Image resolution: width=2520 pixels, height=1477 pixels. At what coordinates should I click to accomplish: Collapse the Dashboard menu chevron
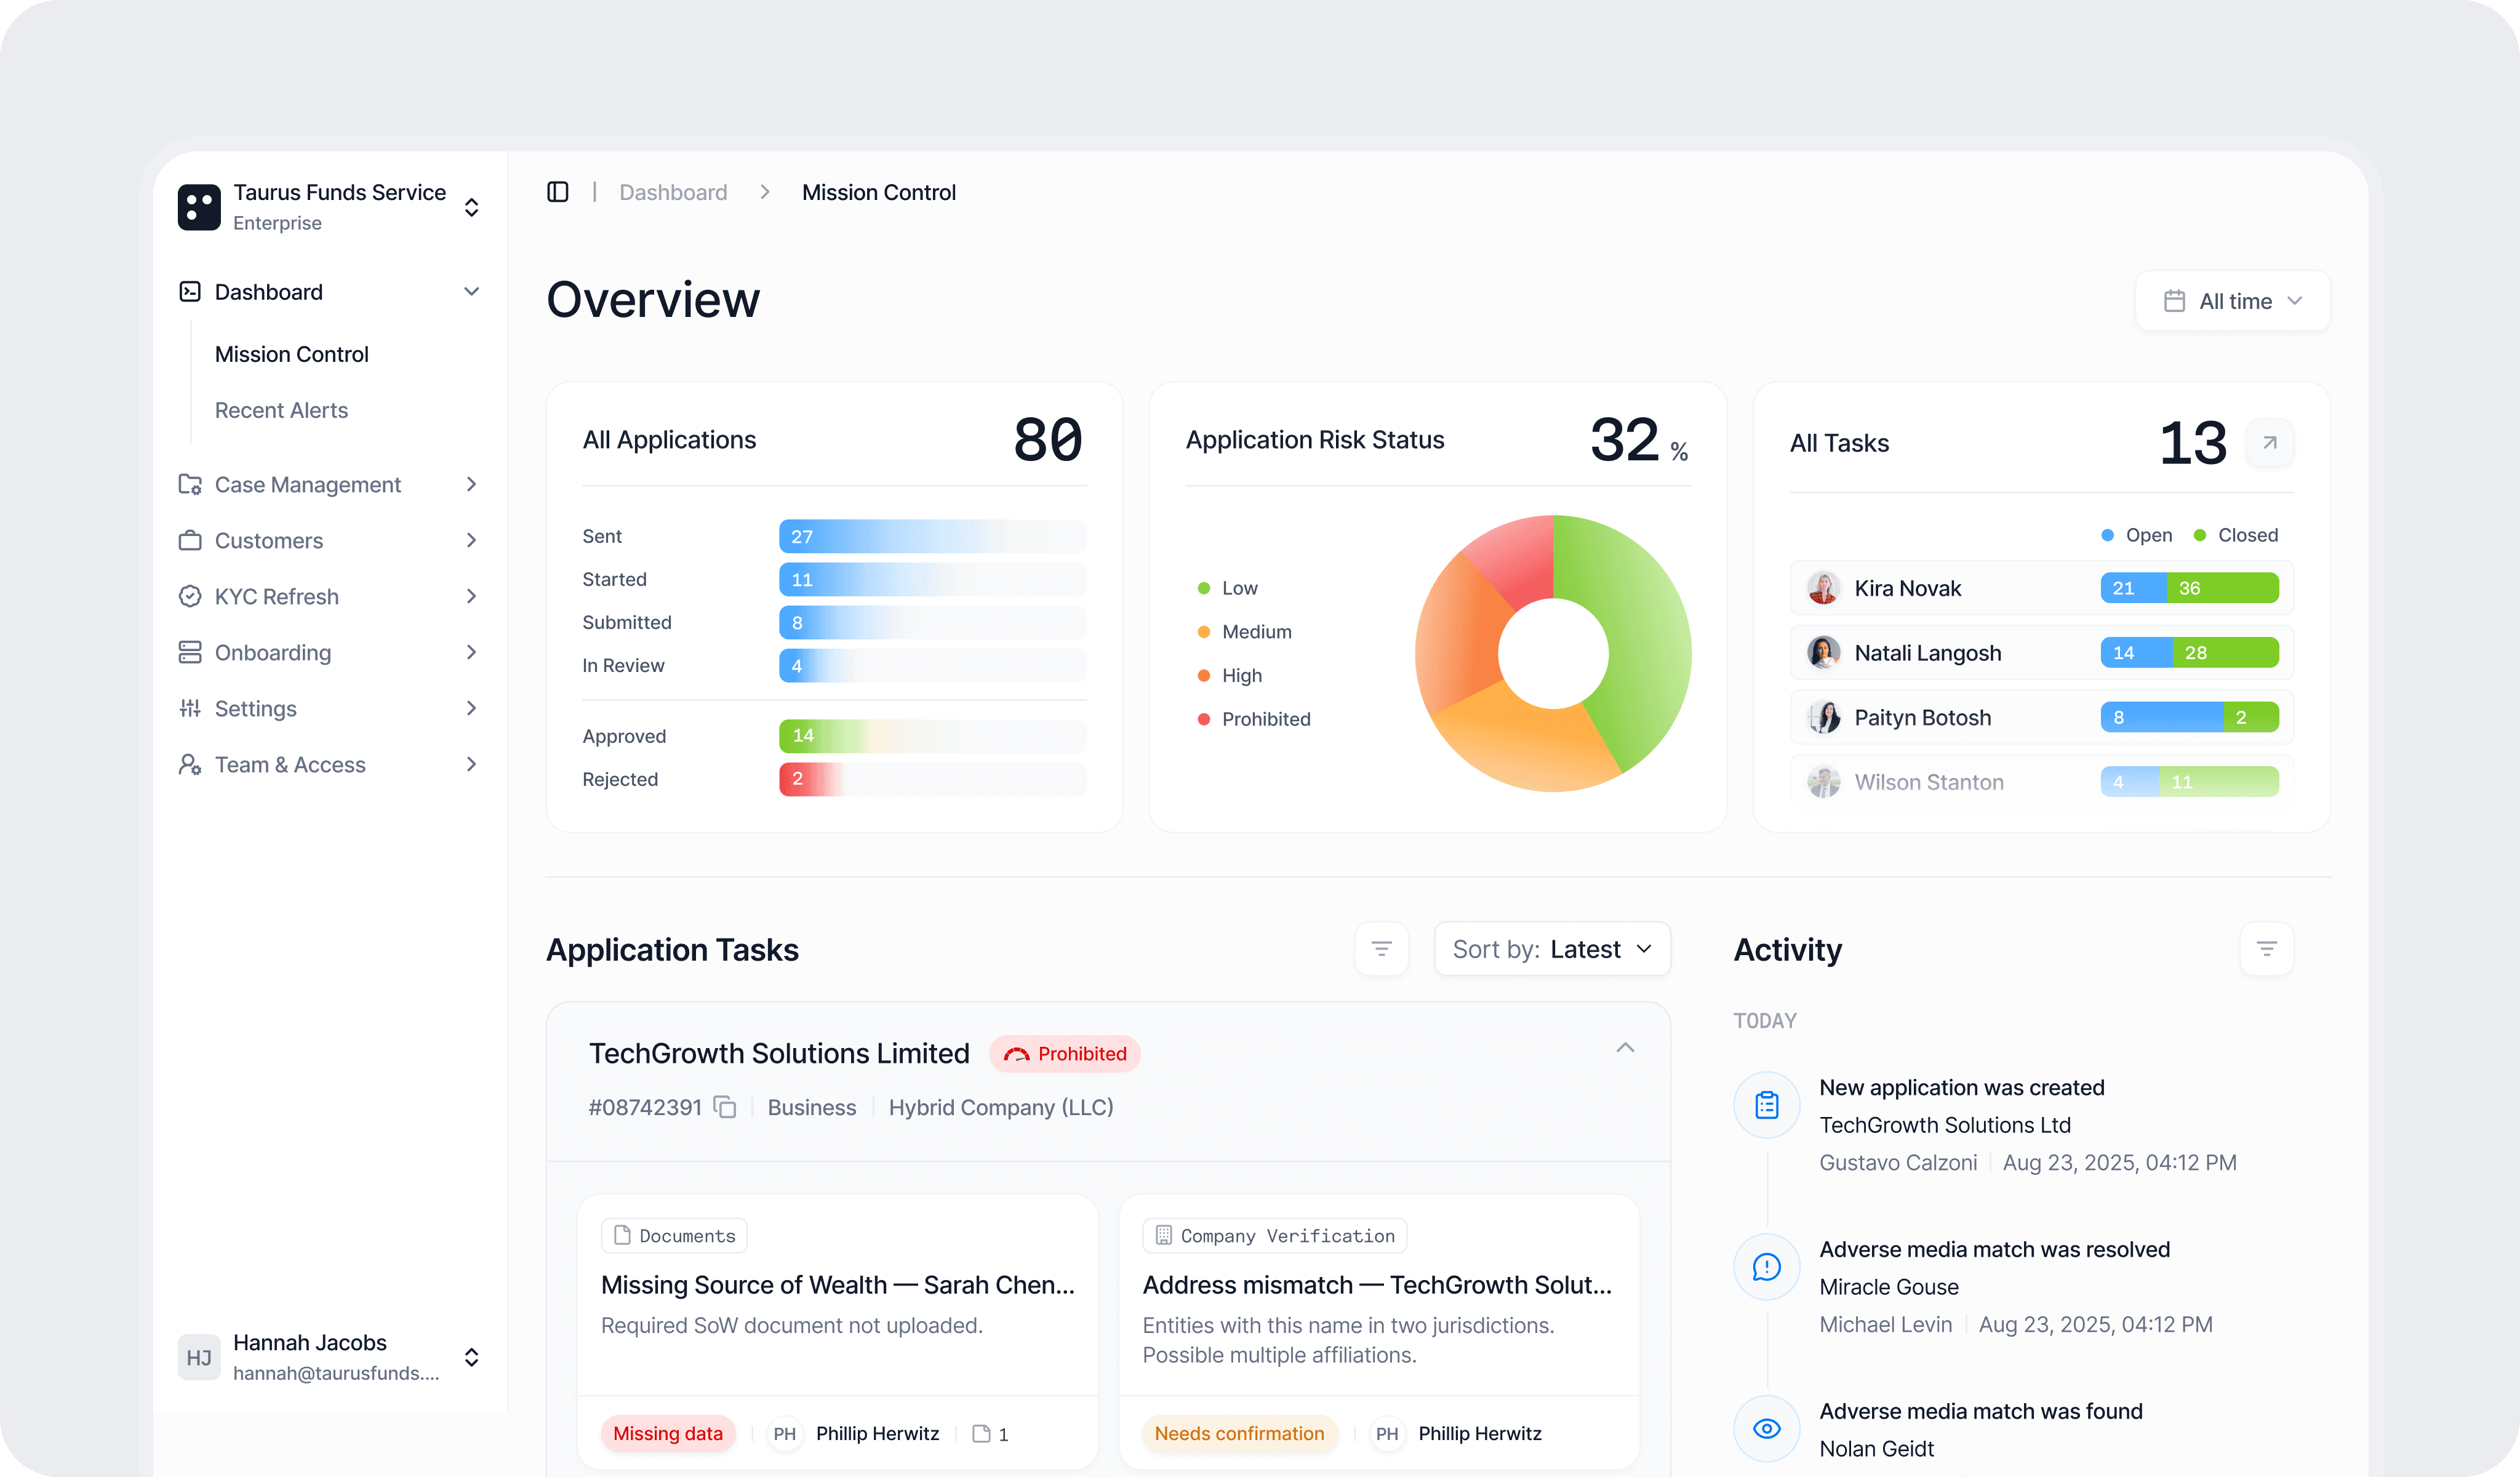point(472,292)
